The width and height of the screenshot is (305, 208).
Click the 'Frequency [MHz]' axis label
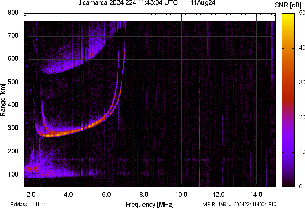coord(150,205)
